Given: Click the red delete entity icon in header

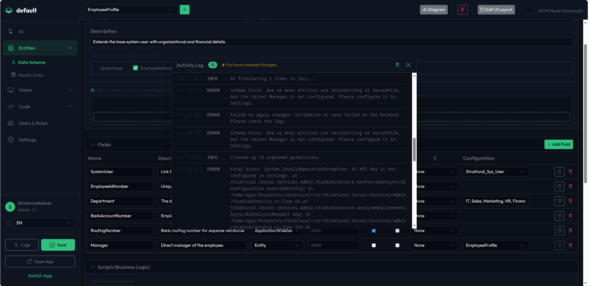Looking at the screenshot, I should [463, 10].
